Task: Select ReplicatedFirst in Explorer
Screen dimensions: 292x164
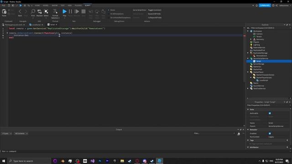Action: (259, 50)
